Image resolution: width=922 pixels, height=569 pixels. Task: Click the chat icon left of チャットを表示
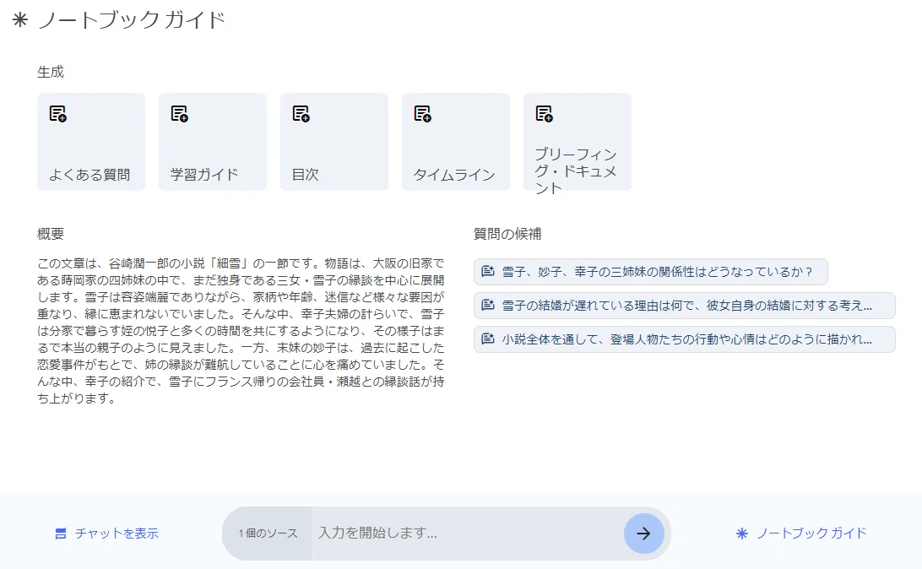pyautogui.click(x=61, y=534)
